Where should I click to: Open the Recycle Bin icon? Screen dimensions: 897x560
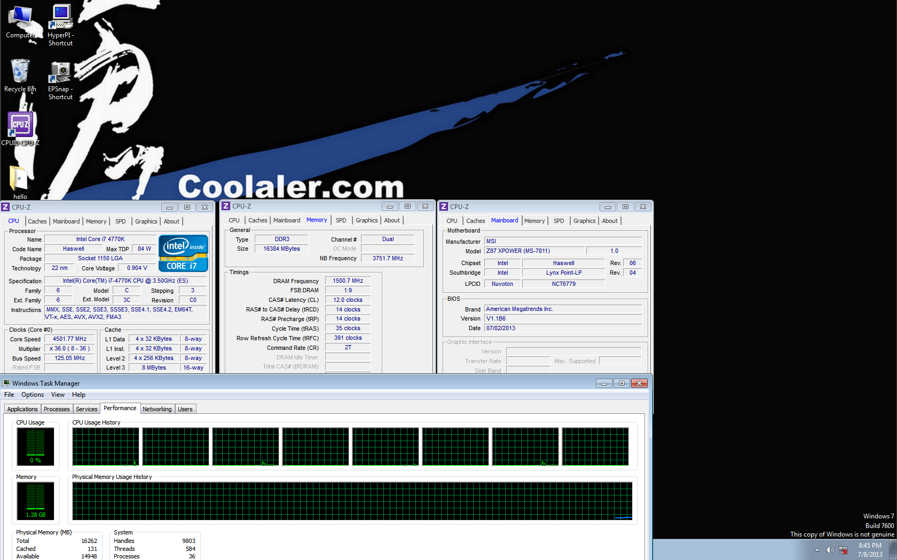point(20,76)
